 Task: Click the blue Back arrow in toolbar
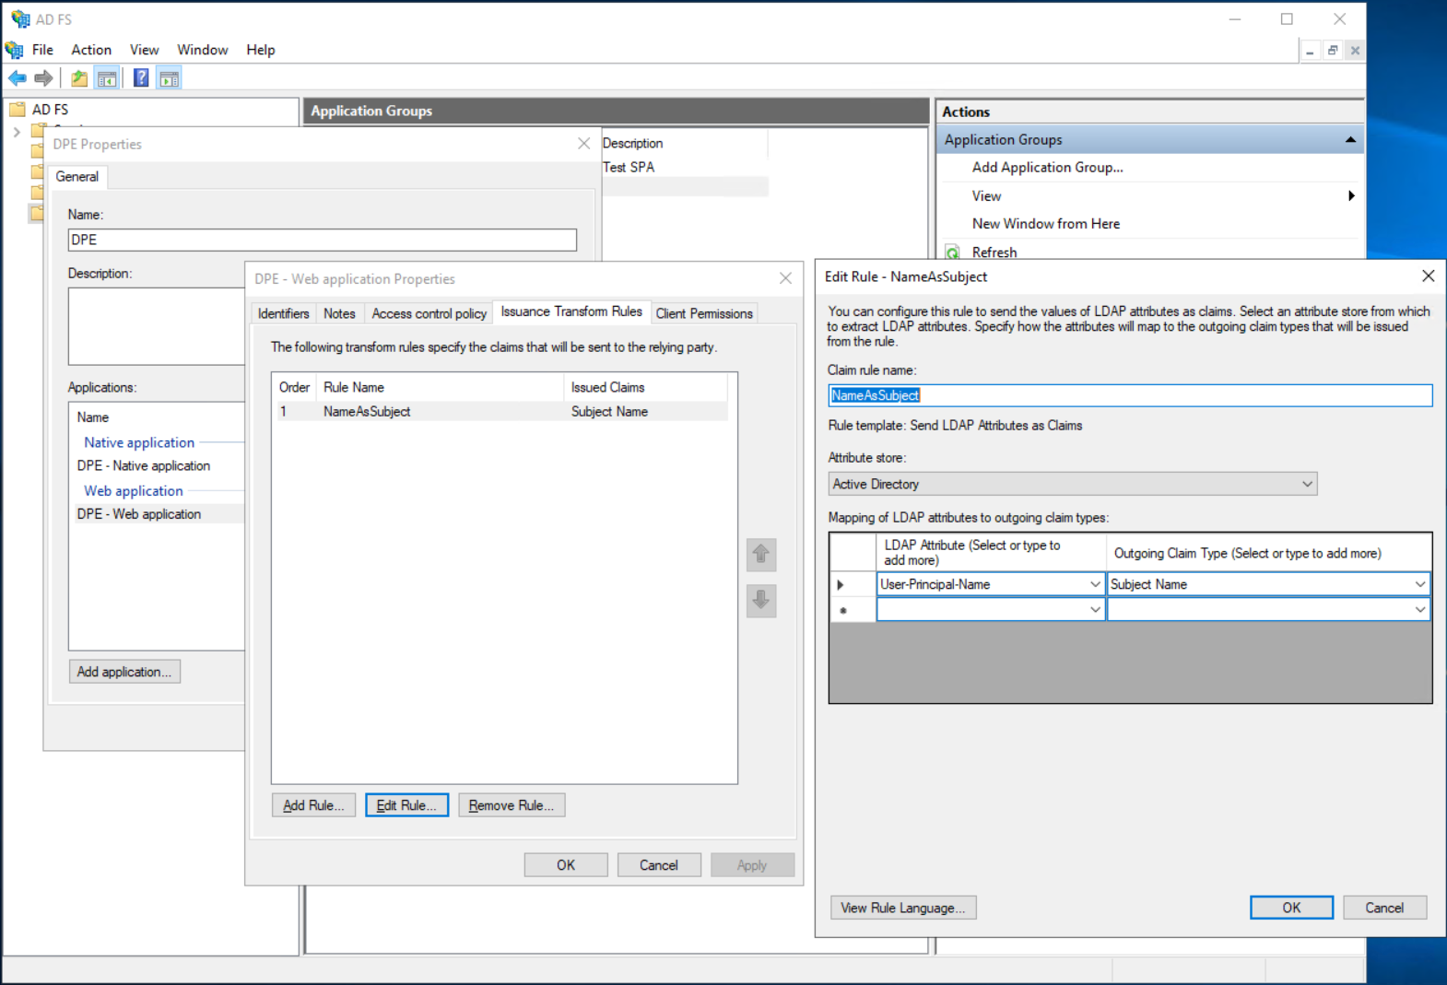17,78
